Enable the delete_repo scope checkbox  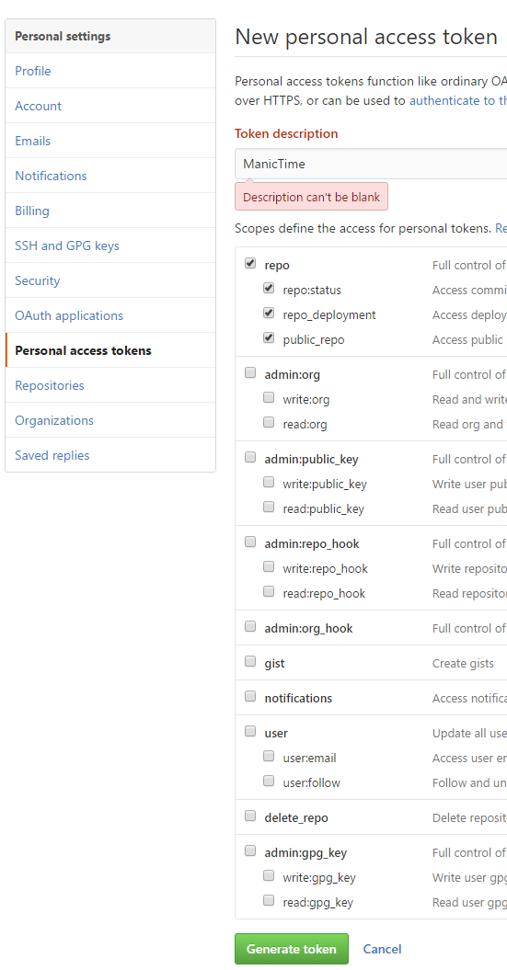pyautogui.click(x=250, y=816)
